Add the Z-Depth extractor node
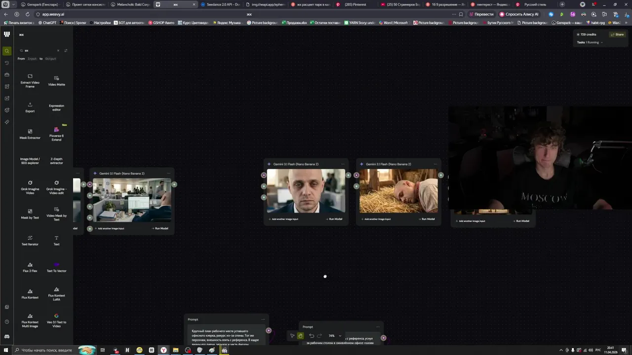The width and height of the screenshot is (632, 355). pos(56,161)
